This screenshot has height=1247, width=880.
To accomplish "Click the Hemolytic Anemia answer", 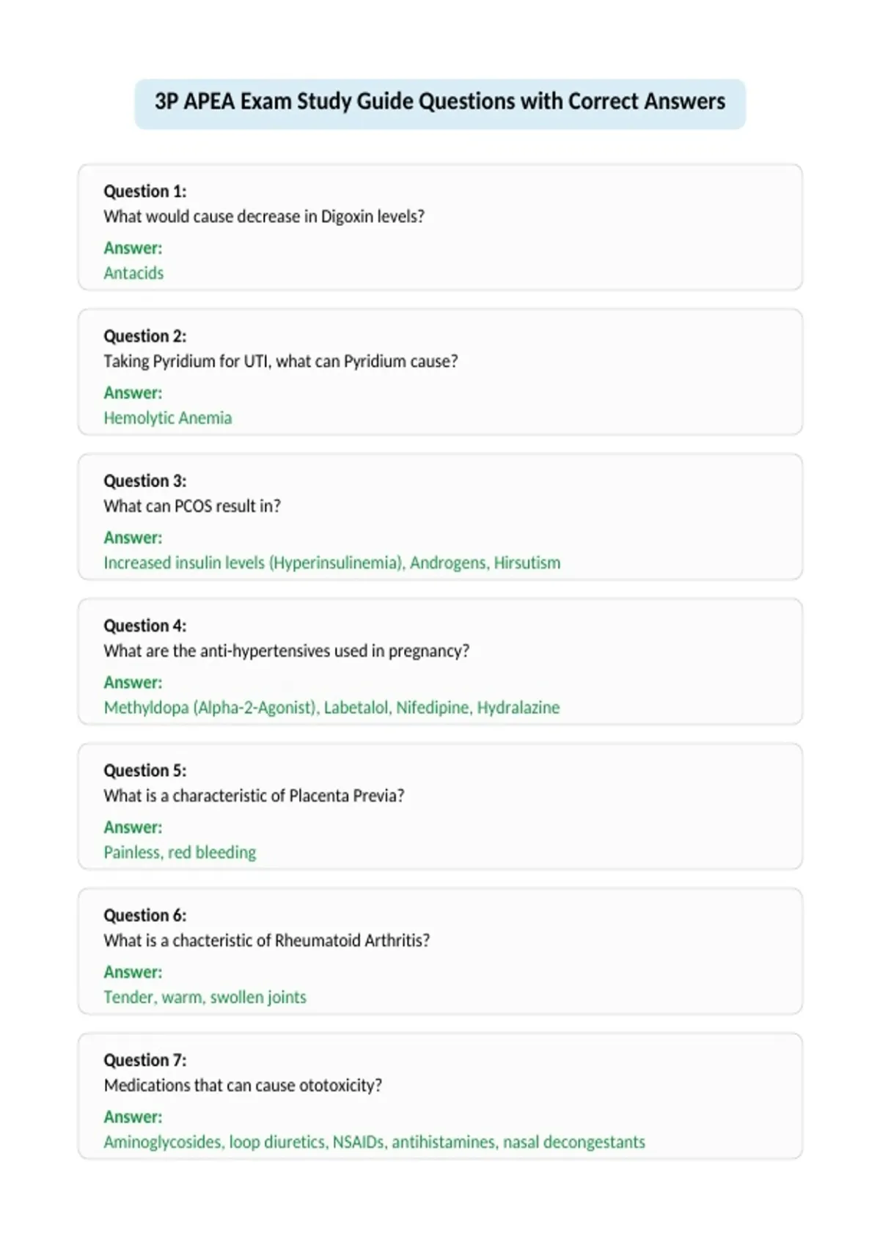I will pyautogui.click(x=168, y=418).
